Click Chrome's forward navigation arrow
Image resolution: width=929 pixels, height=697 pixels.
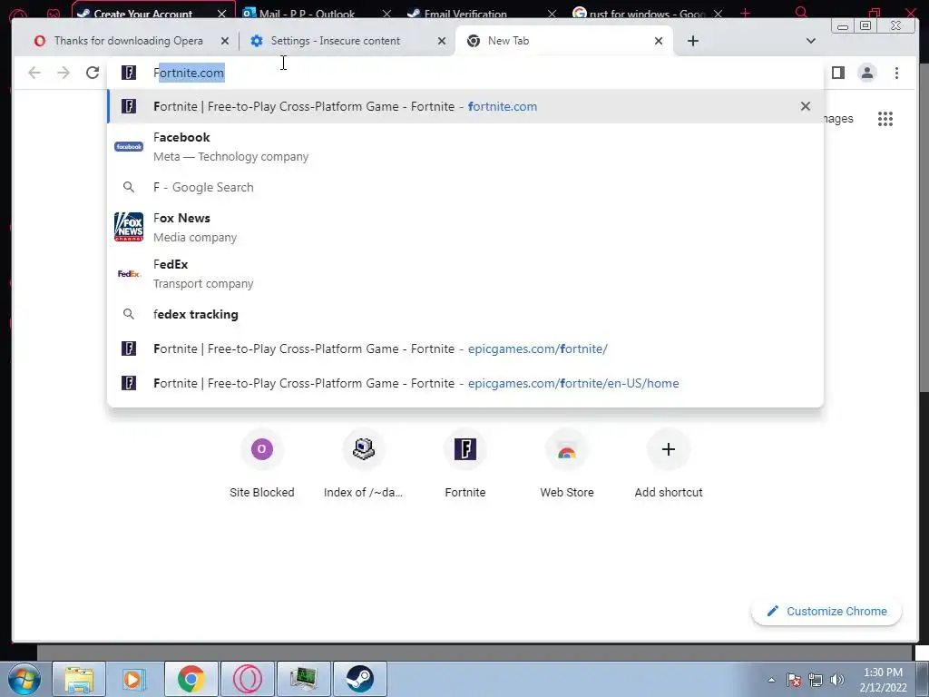coord(64,73)
